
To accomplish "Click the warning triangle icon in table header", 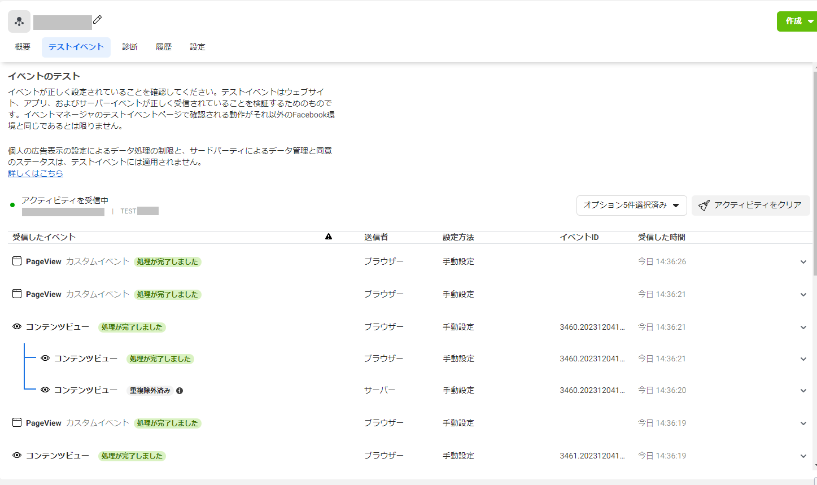I will tap(329, 237).
